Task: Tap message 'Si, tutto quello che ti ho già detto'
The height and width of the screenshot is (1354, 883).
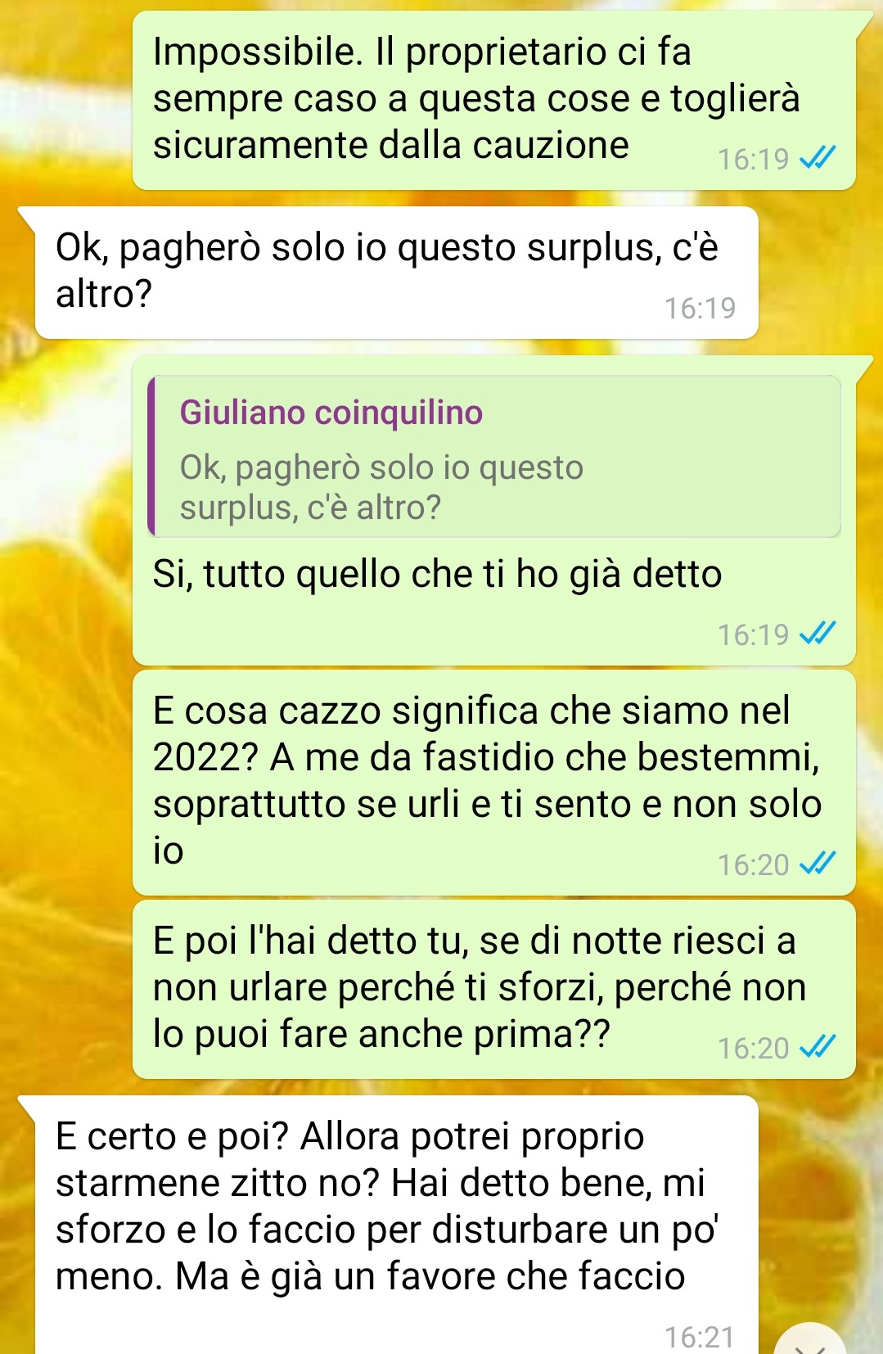Action: (x=494, y=511)
